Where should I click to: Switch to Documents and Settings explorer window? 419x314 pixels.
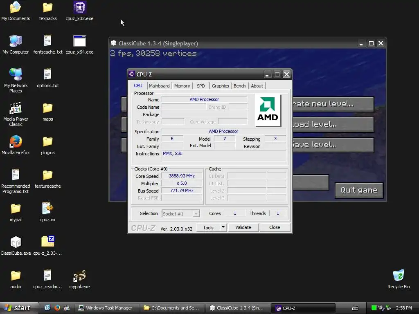tap(172, 308)
